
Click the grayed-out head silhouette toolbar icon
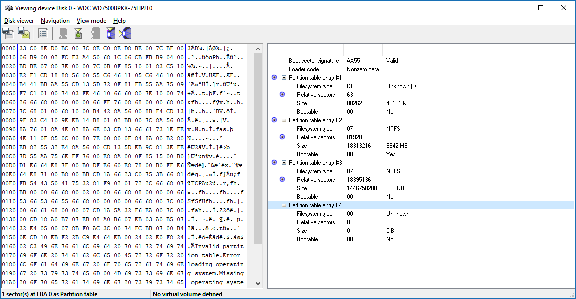click(95, 33)
